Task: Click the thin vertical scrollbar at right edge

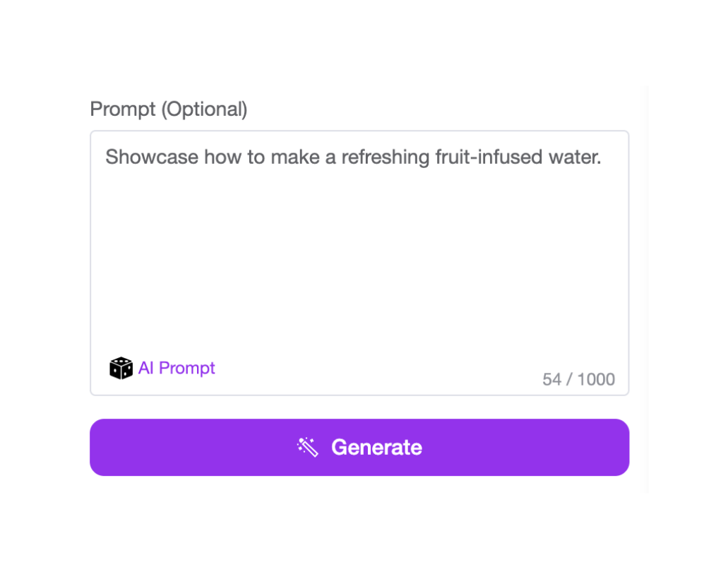Action: tap(646, 289)
